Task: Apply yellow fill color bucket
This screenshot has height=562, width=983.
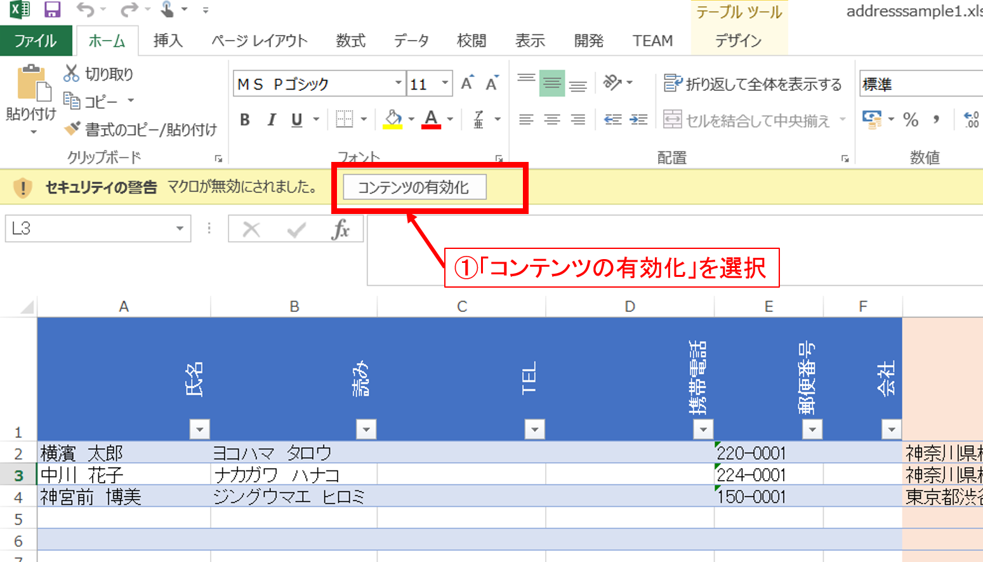Action: click(x=393, y=119)
